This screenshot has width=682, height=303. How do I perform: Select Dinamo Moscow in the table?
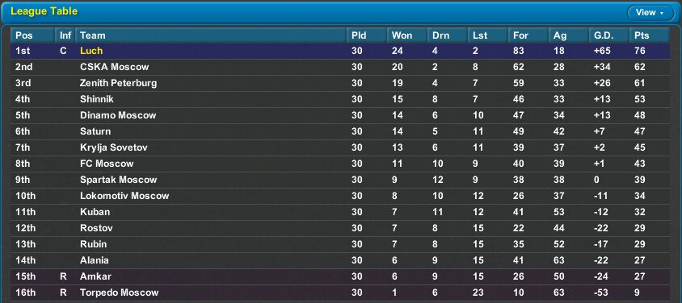pos(118,115)
